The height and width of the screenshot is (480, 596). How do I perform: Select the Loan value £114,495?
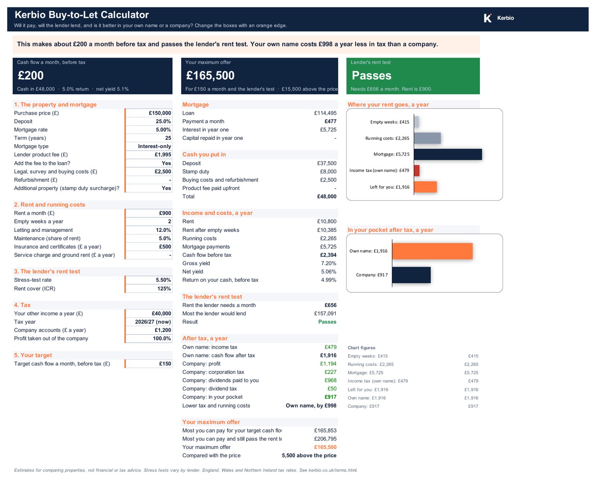point(325,113)
